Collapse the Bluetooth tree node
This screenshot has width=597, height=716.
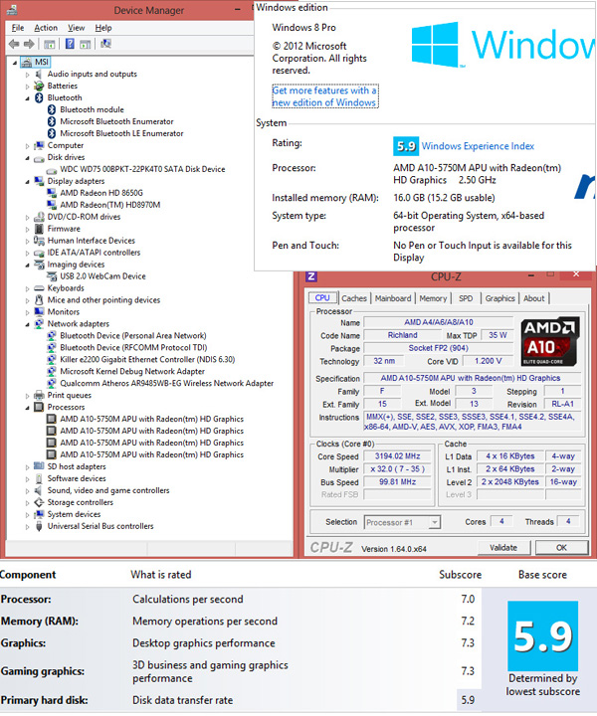(x=28, y=98)
